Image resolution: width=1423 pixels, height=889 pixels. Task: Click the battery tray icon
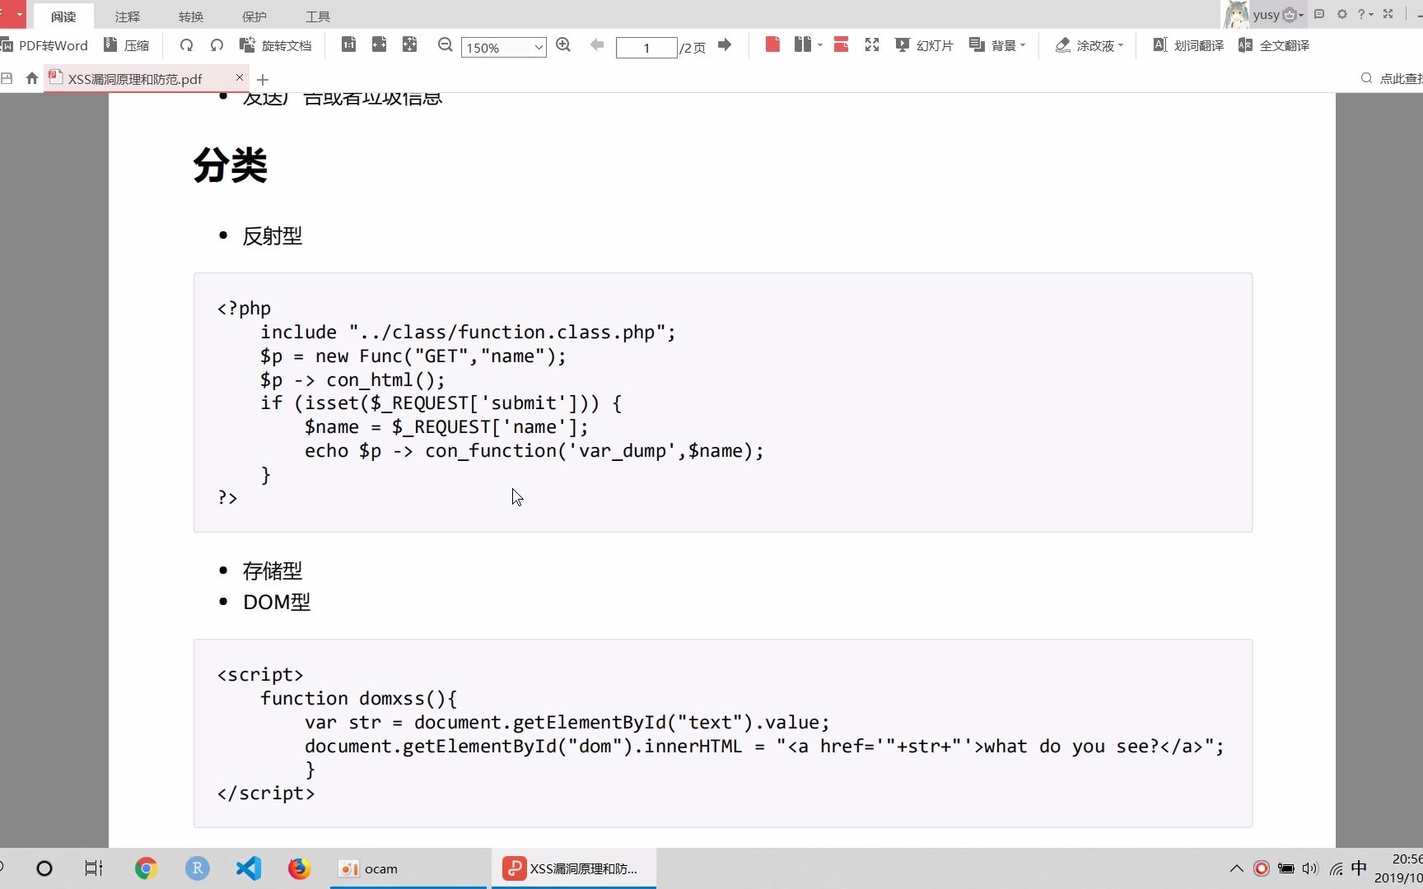1285,868
